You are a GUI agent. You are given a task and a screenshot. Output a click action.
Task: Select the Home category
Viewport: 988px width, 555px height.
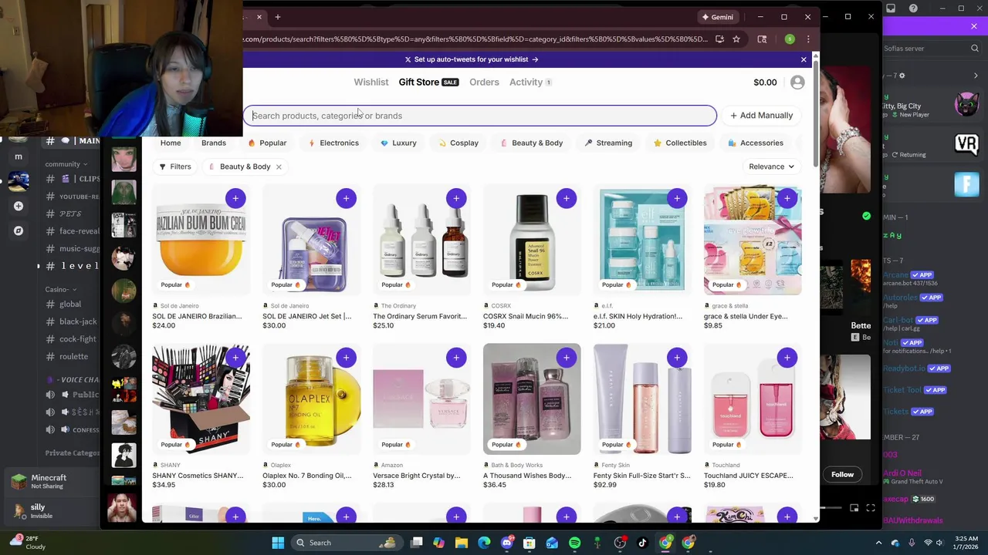[x=171, y=143]
